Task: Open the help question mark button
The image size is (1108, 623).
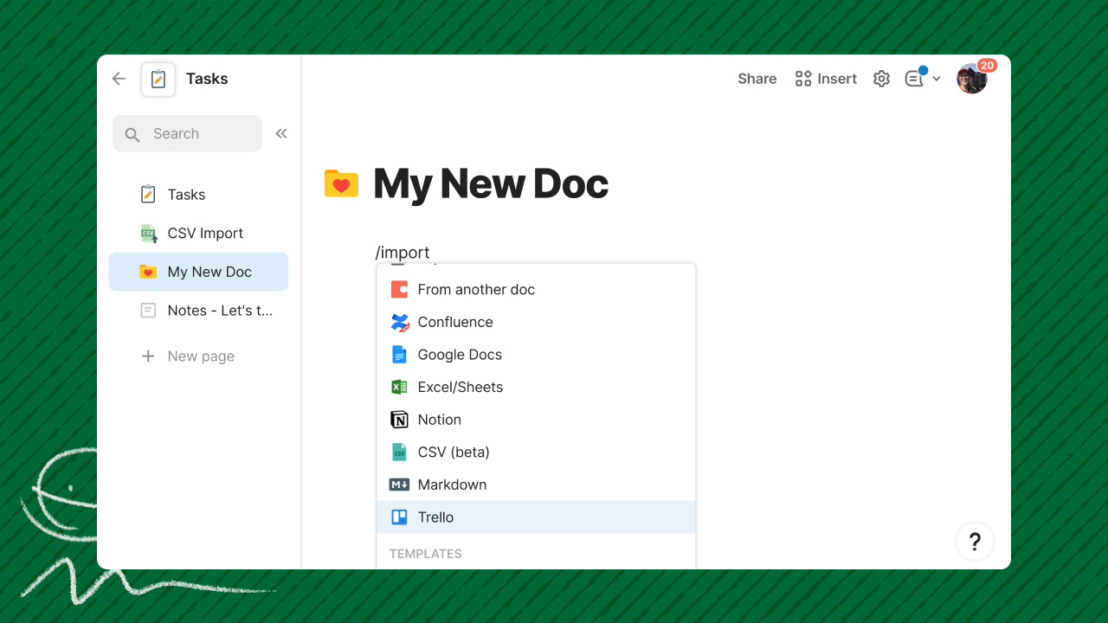Action: (975, 542)
